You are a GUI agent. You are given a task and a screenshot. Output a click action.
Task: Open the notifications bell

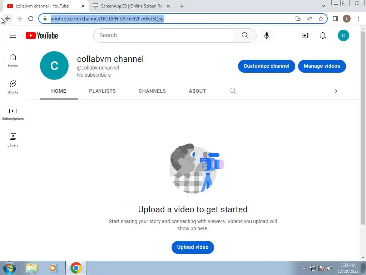point(323,35)
